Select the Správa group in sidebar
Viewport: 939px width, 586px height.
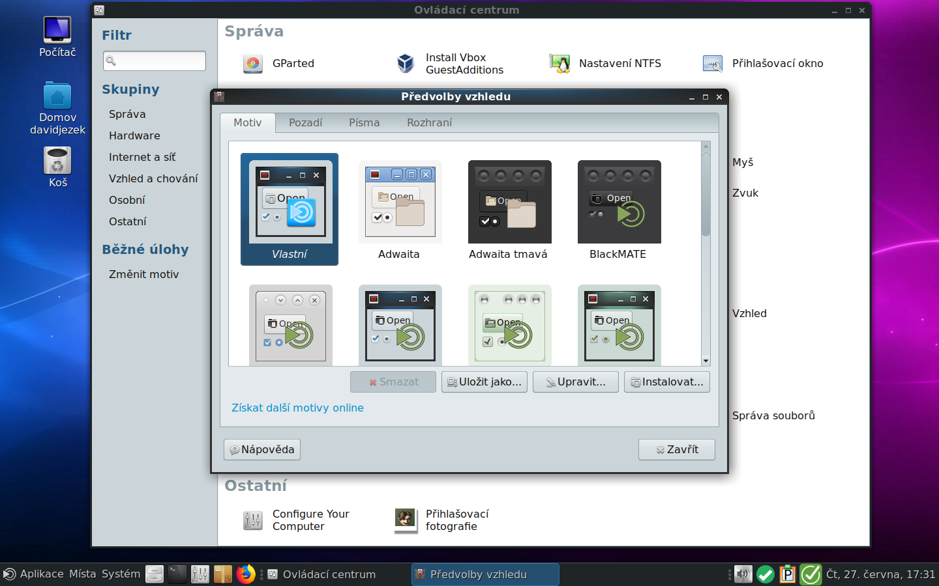click(x=127, y=114)
